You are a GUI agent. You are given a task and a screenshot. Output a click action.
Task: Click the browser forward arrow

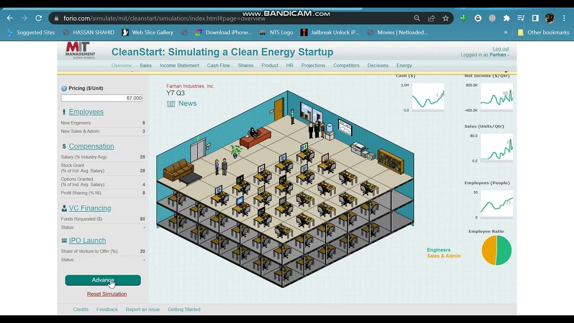(24, 18)
